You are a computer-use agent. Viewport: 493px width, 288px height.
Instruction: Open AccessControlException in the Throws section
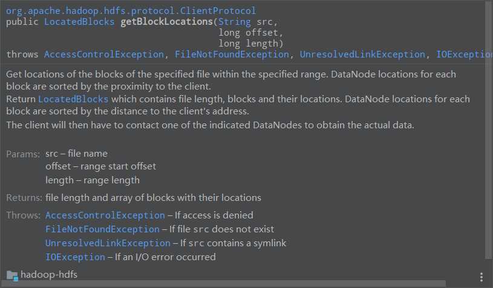pyautogui.click(x=105, y=215)
